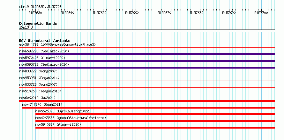Click ruler position 5157640
Screen dimensions: 284x140
click(x=67, y=13)
